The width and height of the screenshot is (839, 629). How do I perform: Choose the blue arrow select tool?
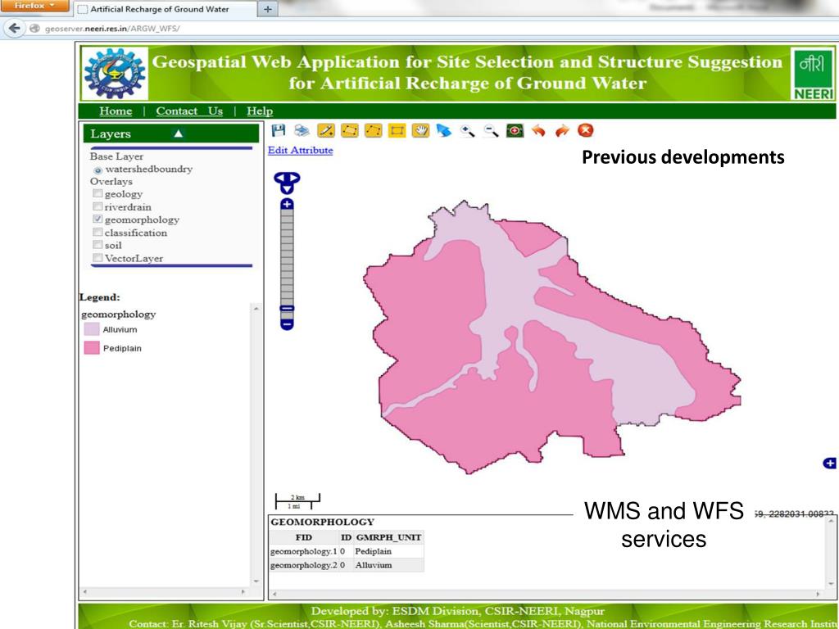click(444, 130)
